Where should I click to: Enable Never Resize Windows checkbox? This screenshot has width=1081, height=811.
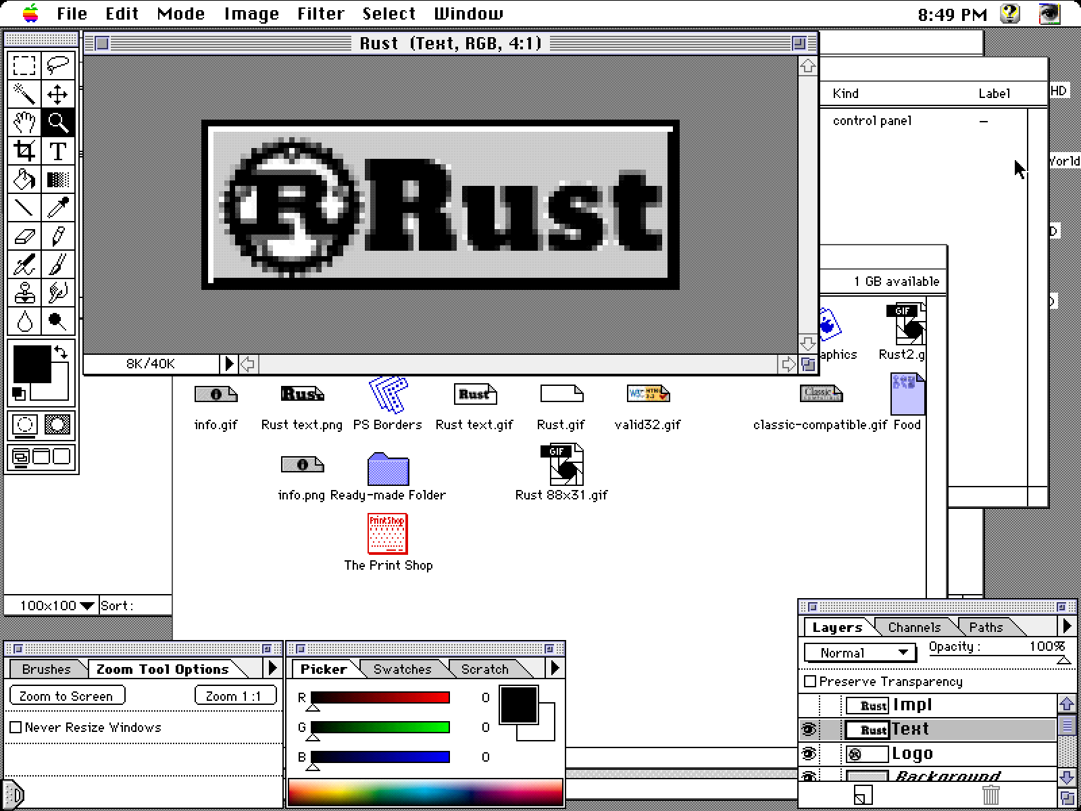click(x=16, y=727)
